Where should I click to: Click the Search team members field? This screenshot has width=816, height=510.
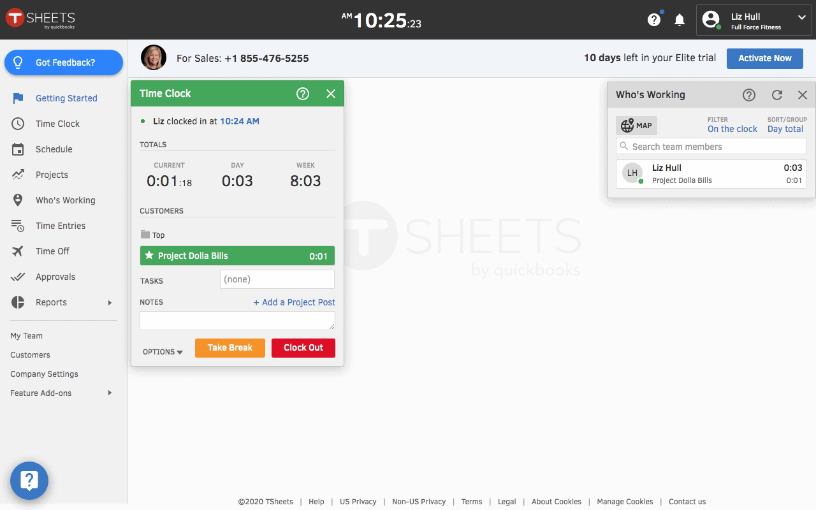pos(711,147)
